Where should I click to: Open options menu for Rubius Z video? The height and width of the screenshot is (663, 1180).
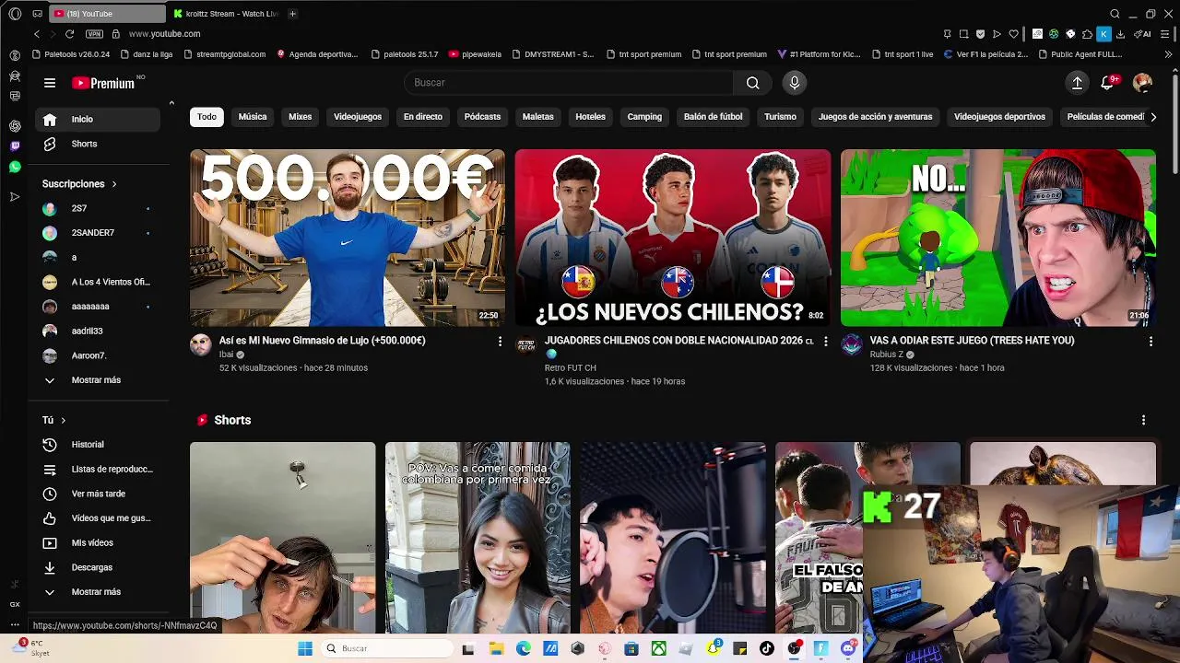[x=1150, y=342]
